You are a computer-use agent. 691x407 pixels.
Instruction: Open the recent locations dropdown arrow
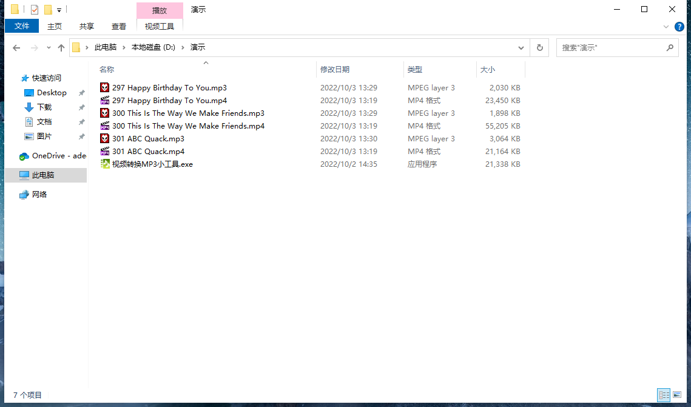[47, 48]
